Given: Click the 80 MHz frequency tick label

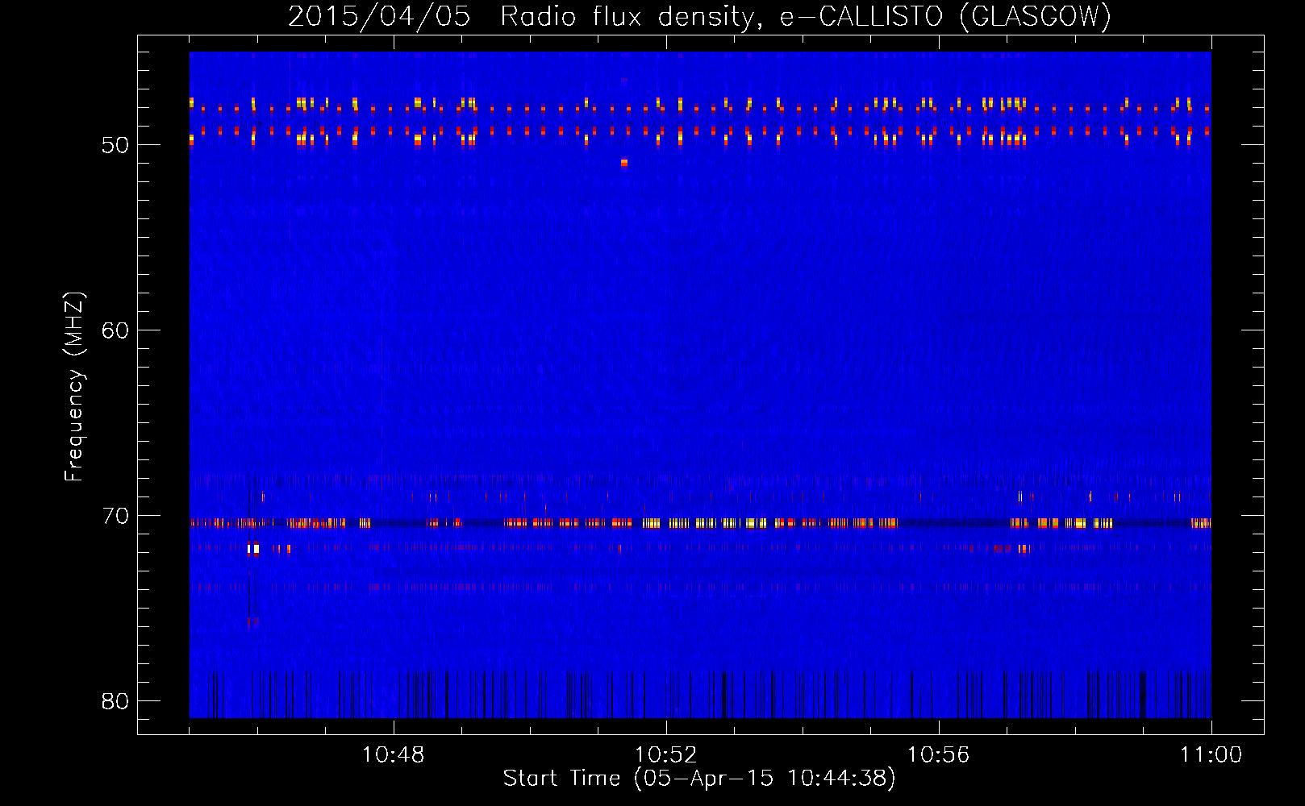Looking at the screenshot, I should 115,701.
